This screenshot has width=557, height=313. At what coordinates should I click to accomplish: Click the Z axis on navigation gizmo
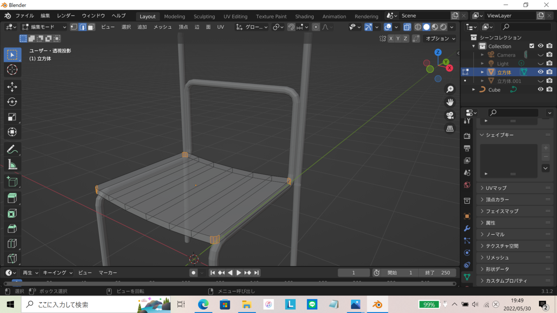click(x=438, y=52)
